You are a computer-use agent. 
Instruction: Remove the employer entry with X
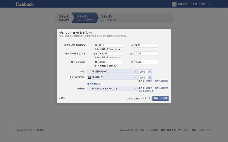[135, 89]
